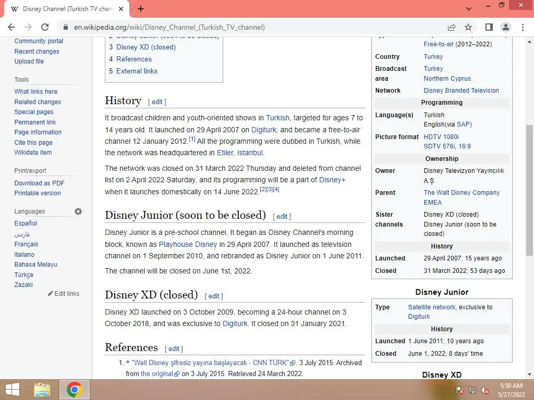Reload the Wikipedia page

point(45,27)
